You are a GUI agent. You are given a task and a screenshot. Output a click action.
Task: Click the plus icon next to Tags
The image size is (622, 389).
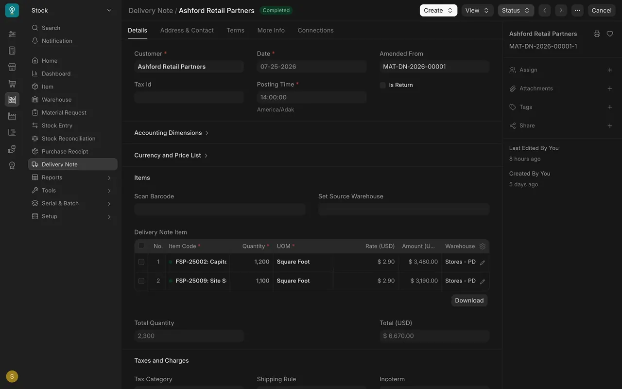pos(610,107)
